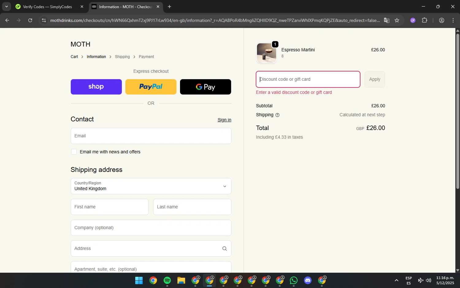Pay with PayPal express checkout

(x=151, y=87)
